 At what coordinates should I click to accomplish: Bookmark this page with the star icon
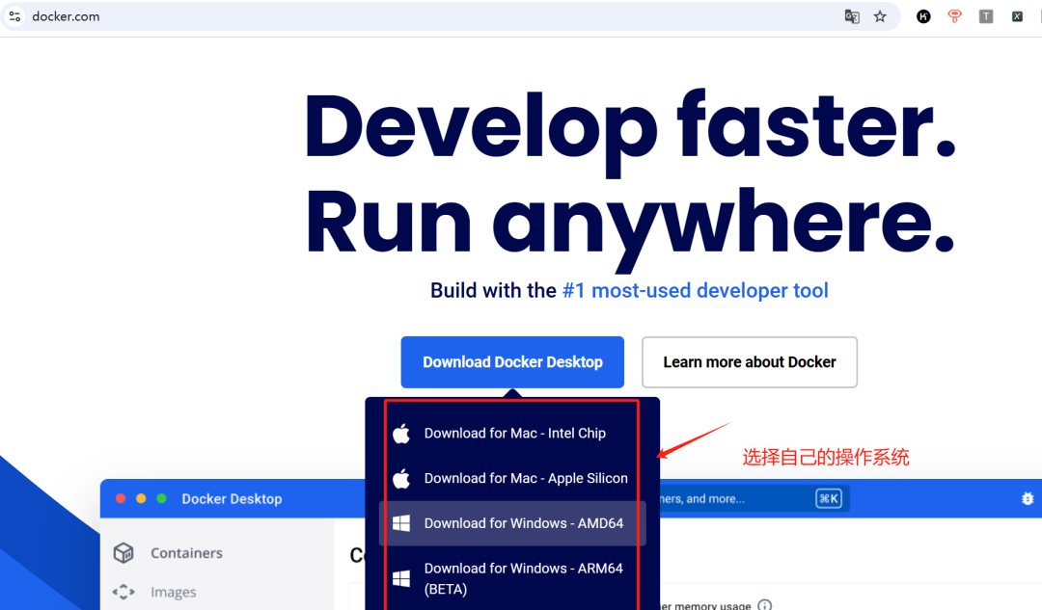coord(880,16)
